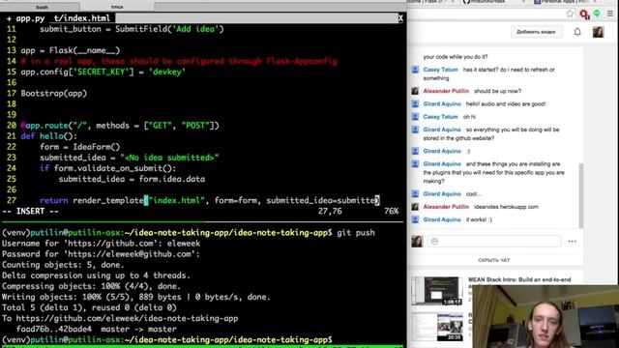Click Casey Tatum's avatar beside 'has it started?'
The height and width of the screenshot is (348, 619).
point(415,70)
